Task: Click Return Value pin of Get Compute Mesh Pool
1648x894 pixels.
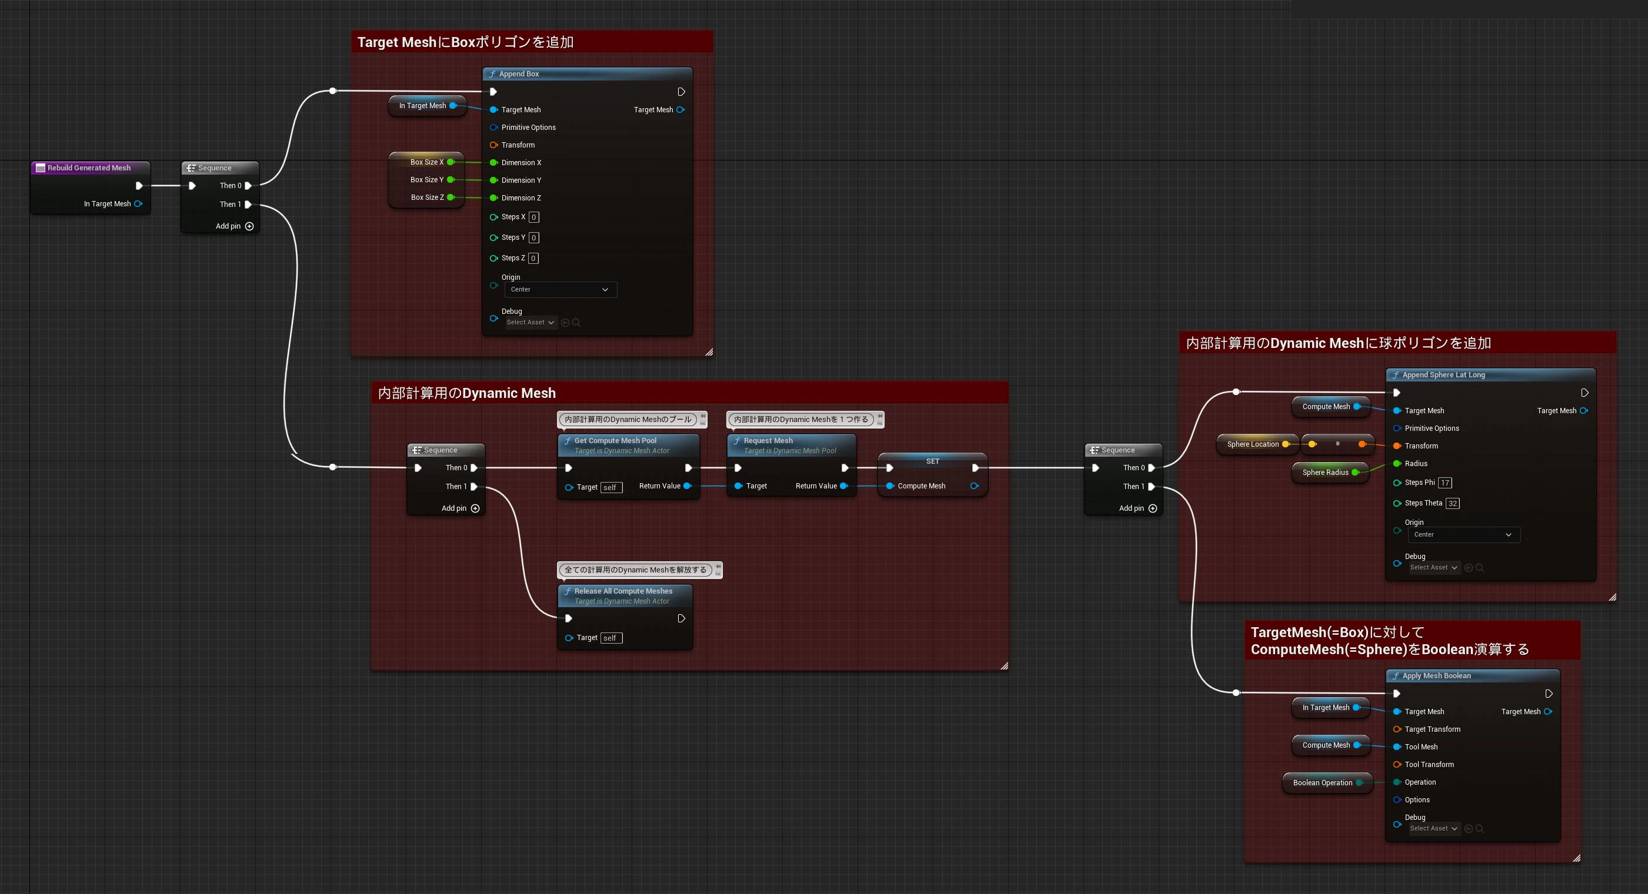Action: pos(688,486)
